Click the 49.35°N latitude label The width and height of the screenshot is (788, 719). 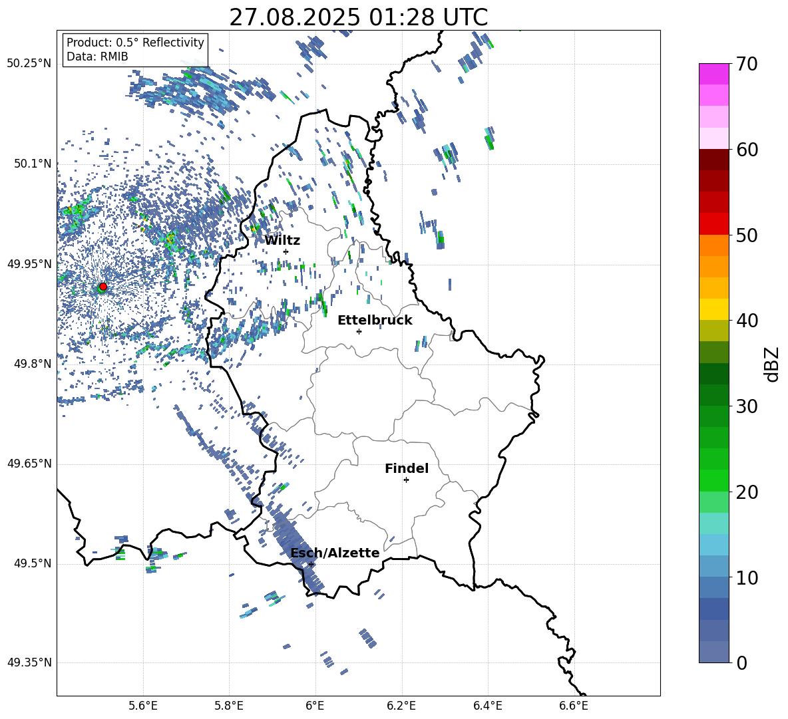(29, 662)
